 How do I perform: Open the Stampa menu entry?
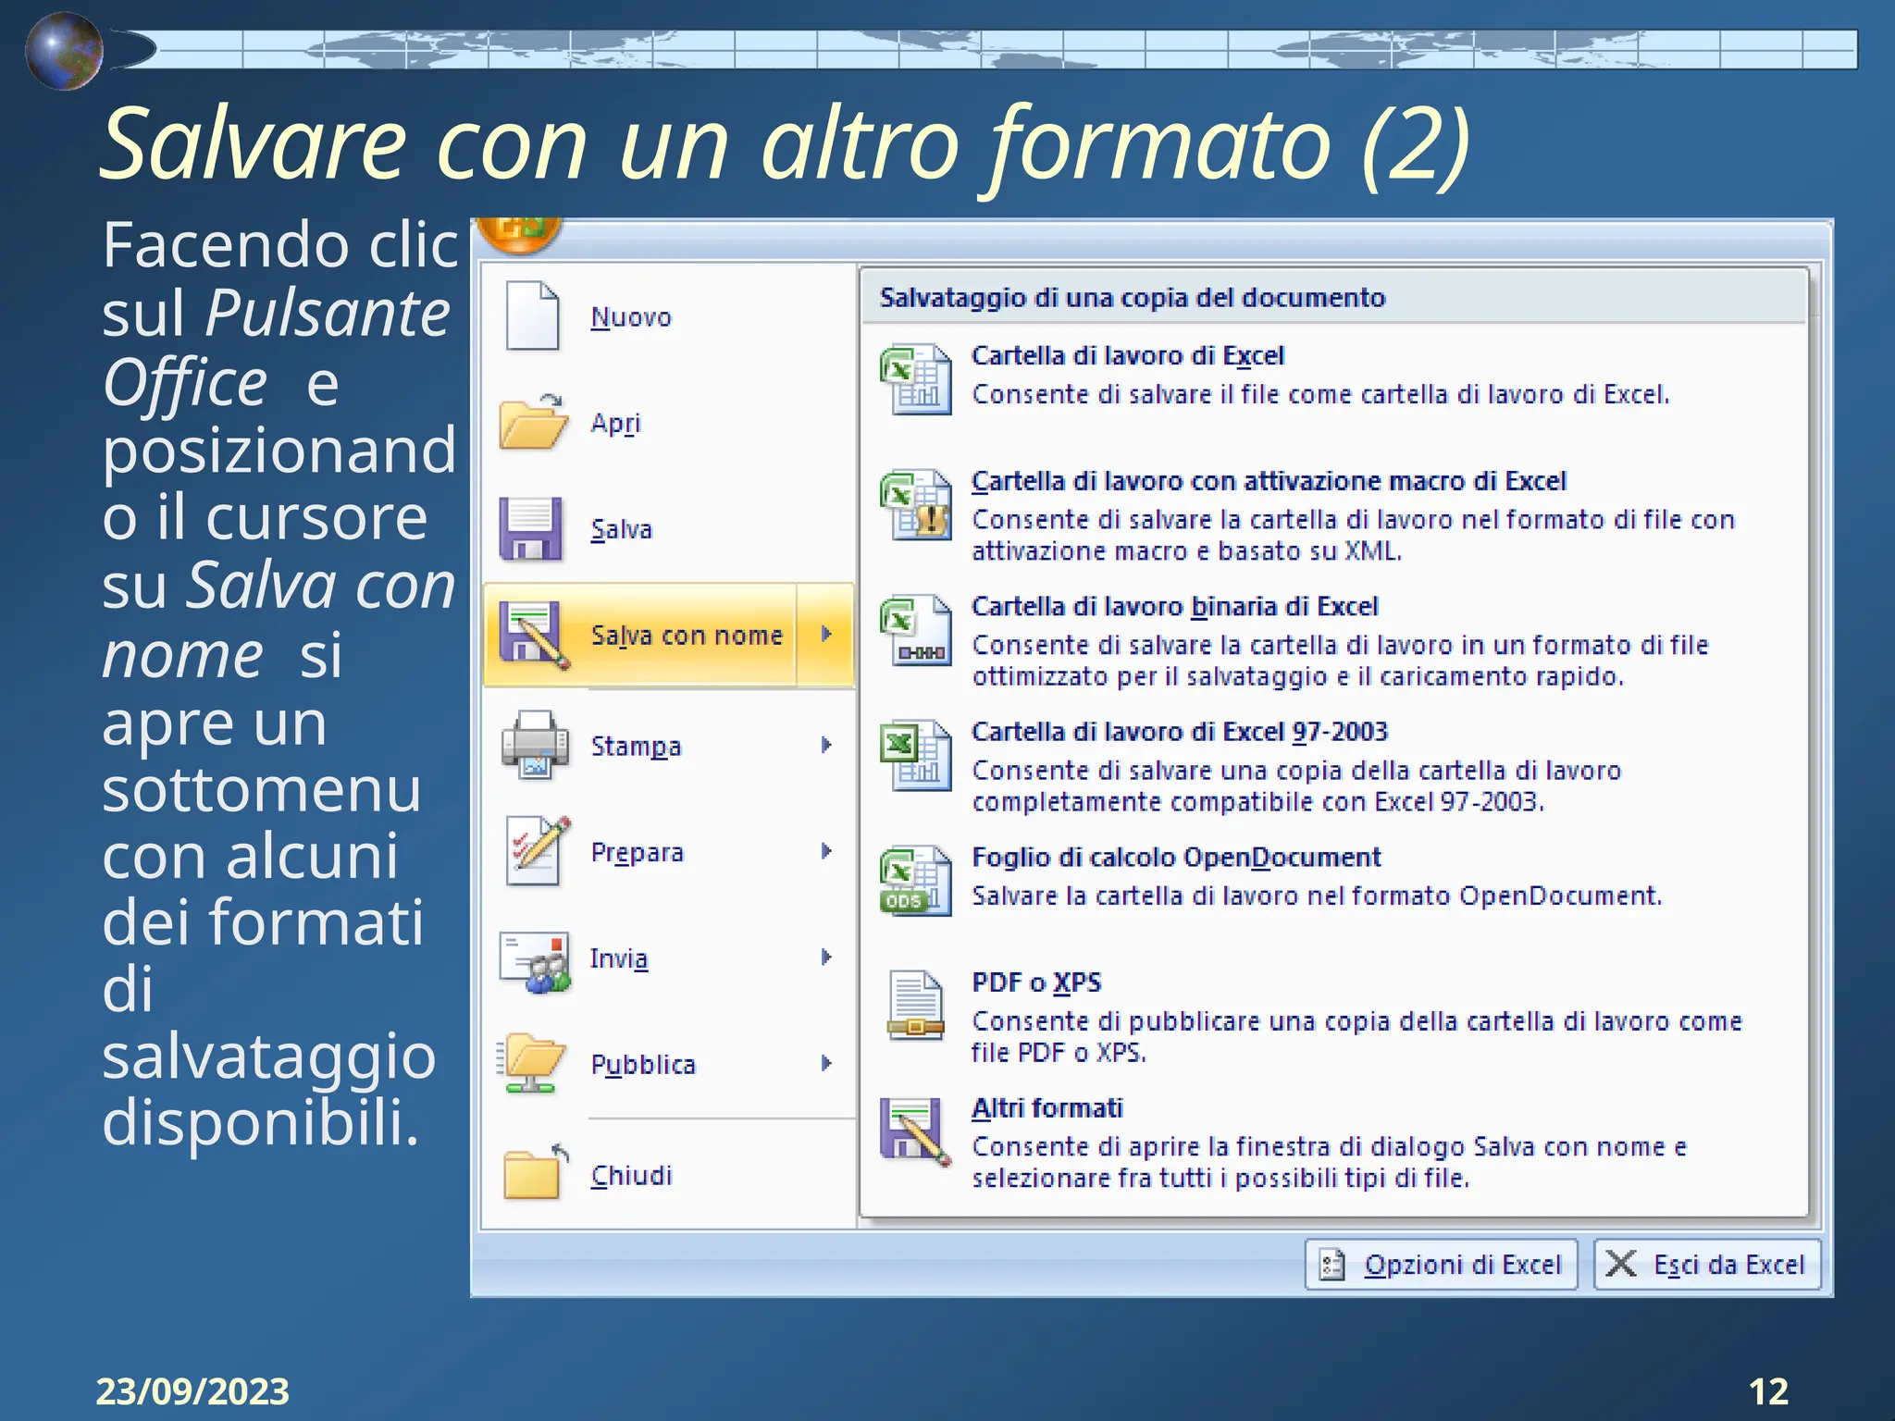668,746
